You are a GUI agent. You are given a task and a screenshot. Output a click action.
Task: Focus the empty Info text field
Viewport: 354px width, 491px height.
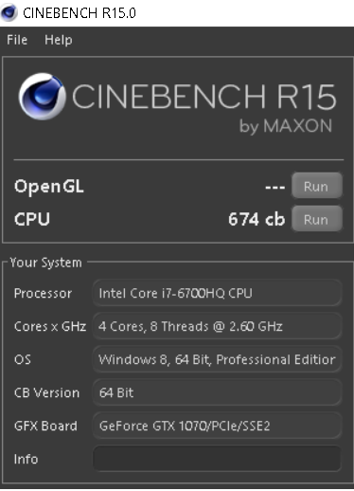pos(217,459)
